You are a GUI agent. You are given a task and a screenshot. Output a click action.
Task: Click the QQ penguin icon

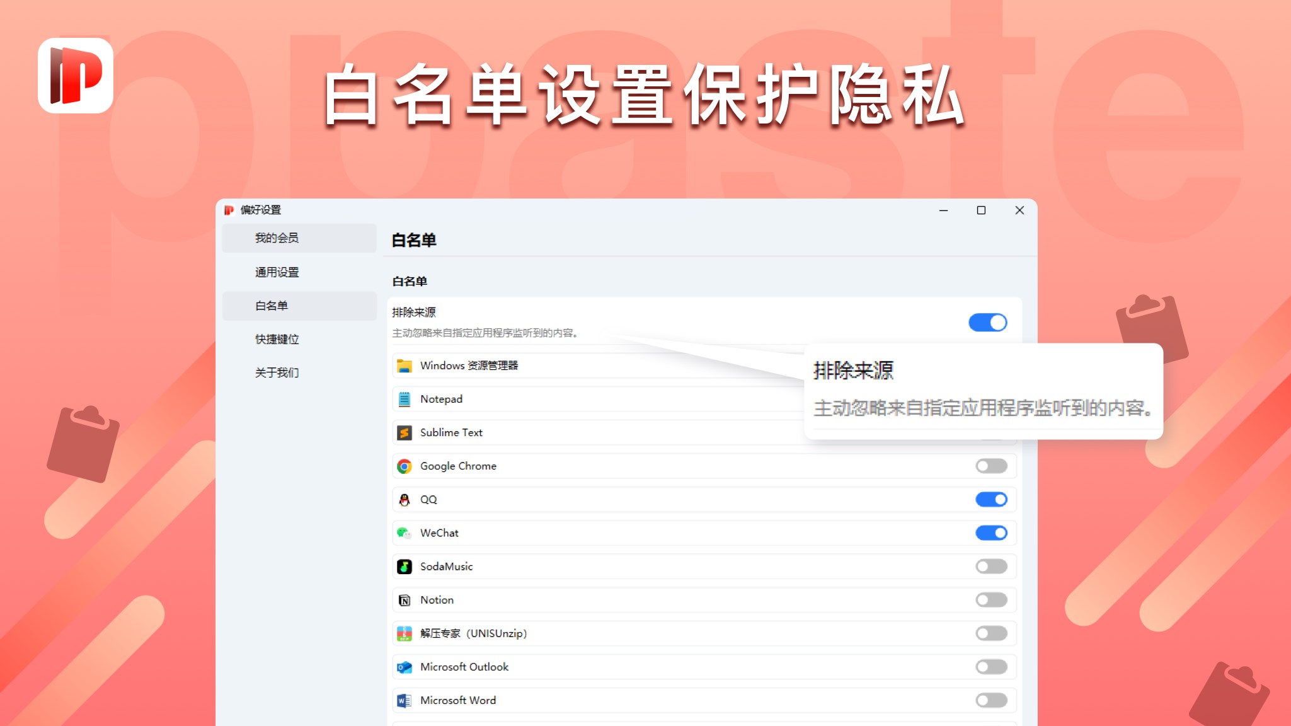point(405,499)
